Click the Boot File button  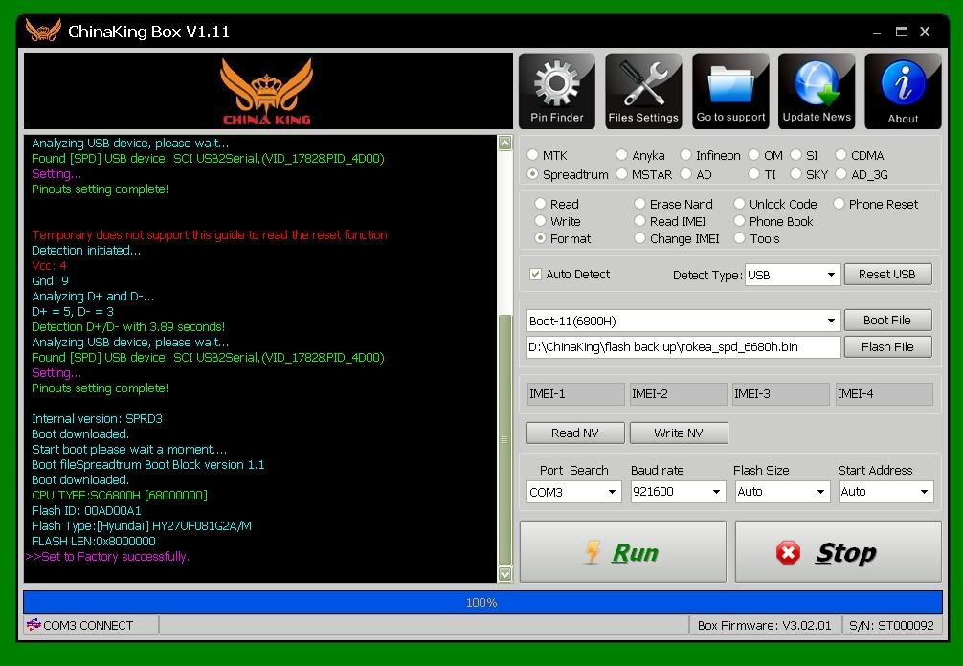point(887,320)
